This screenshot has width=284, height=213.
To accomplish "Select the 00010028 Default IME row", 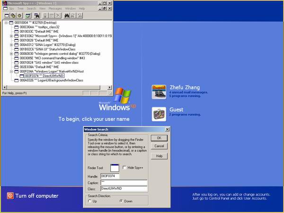I will click(x=39, y=40).
